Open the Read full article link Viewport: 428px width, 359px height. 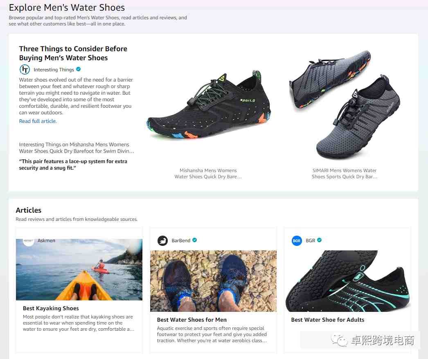pos(38,121)
